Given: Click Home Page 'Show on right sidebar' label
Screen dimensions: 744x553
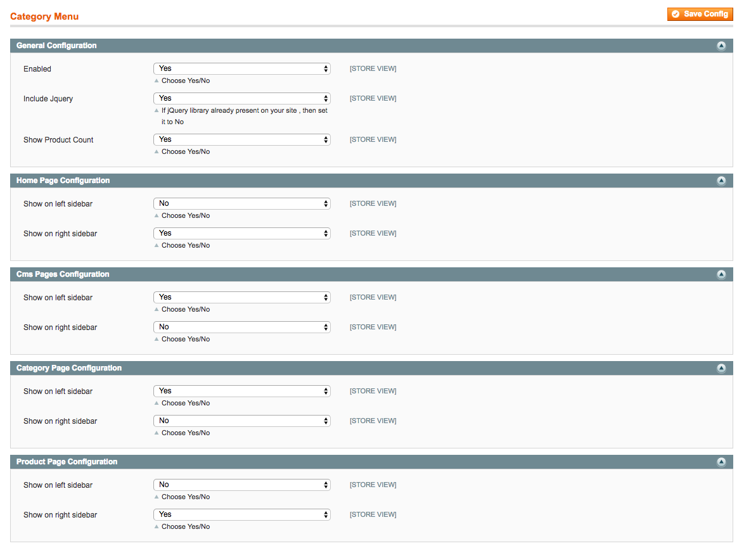Looking at the screenshot, I should coord(60,234).
